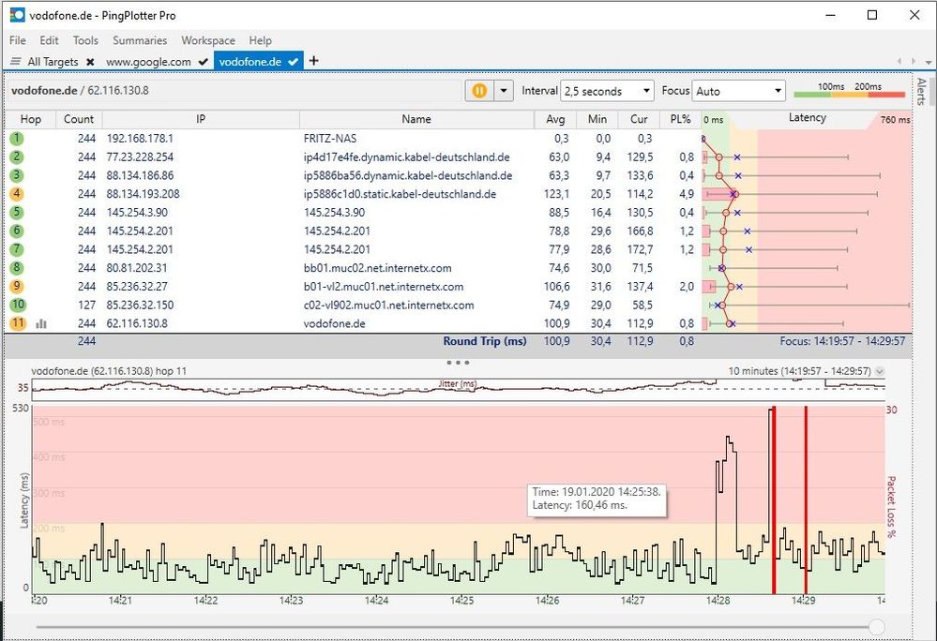Click the Latency graph column header
The height and width of the screenshot is (641, 937).
pyautogui.click(x=807, y=118)
